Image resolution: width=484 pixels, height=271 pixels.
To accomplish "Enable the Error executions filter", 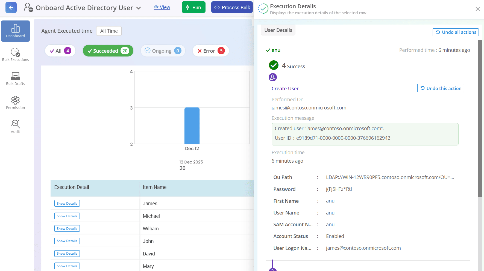I will click(x=210, y=50).
